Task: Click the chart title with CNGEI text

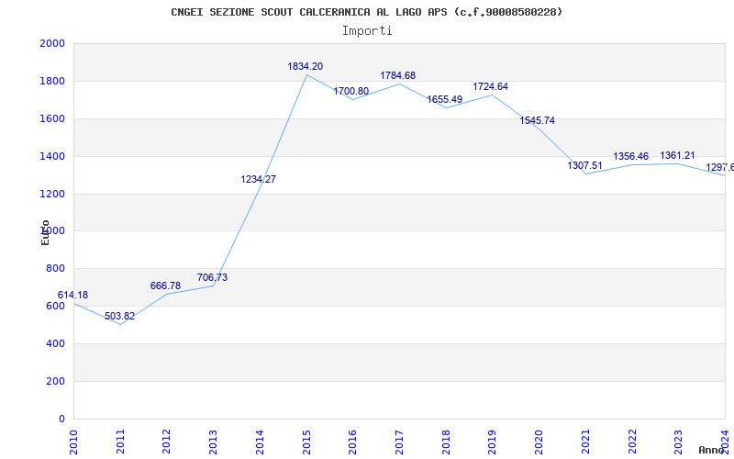Action: 367,12
